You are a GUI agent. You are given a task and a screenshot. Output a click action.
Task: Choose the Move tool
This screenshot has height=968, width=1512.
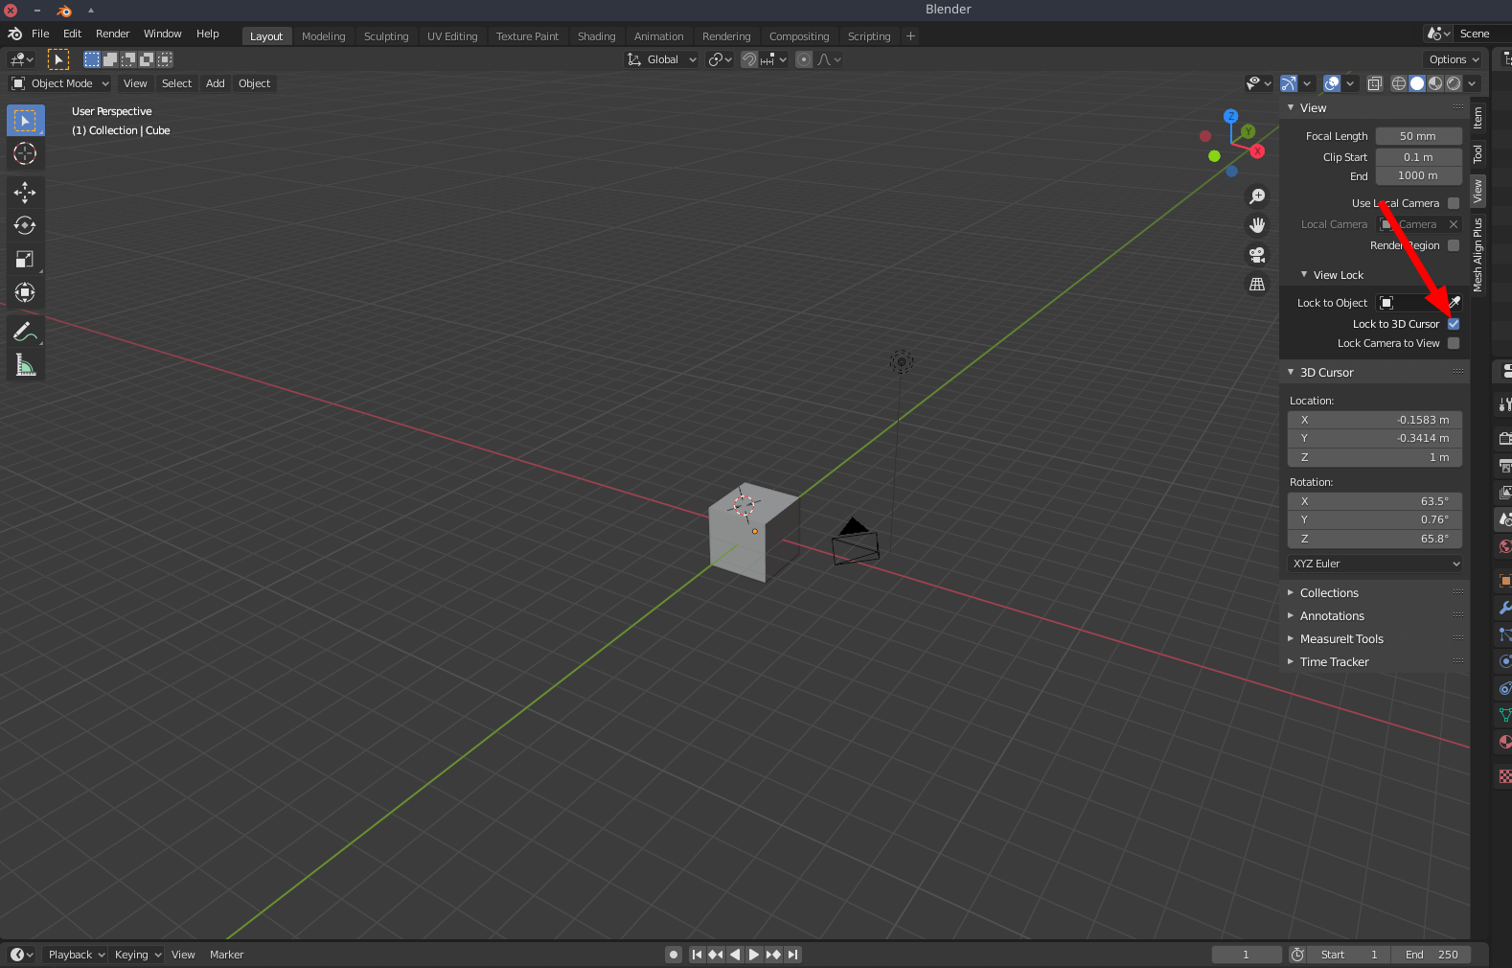point(25,193)
